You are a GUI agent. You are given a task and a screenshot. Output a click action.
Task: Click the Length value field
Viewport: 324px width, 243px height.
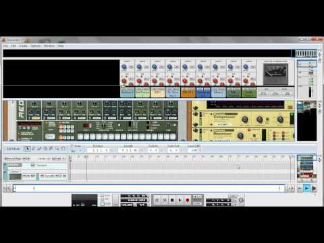click(129, 150)
